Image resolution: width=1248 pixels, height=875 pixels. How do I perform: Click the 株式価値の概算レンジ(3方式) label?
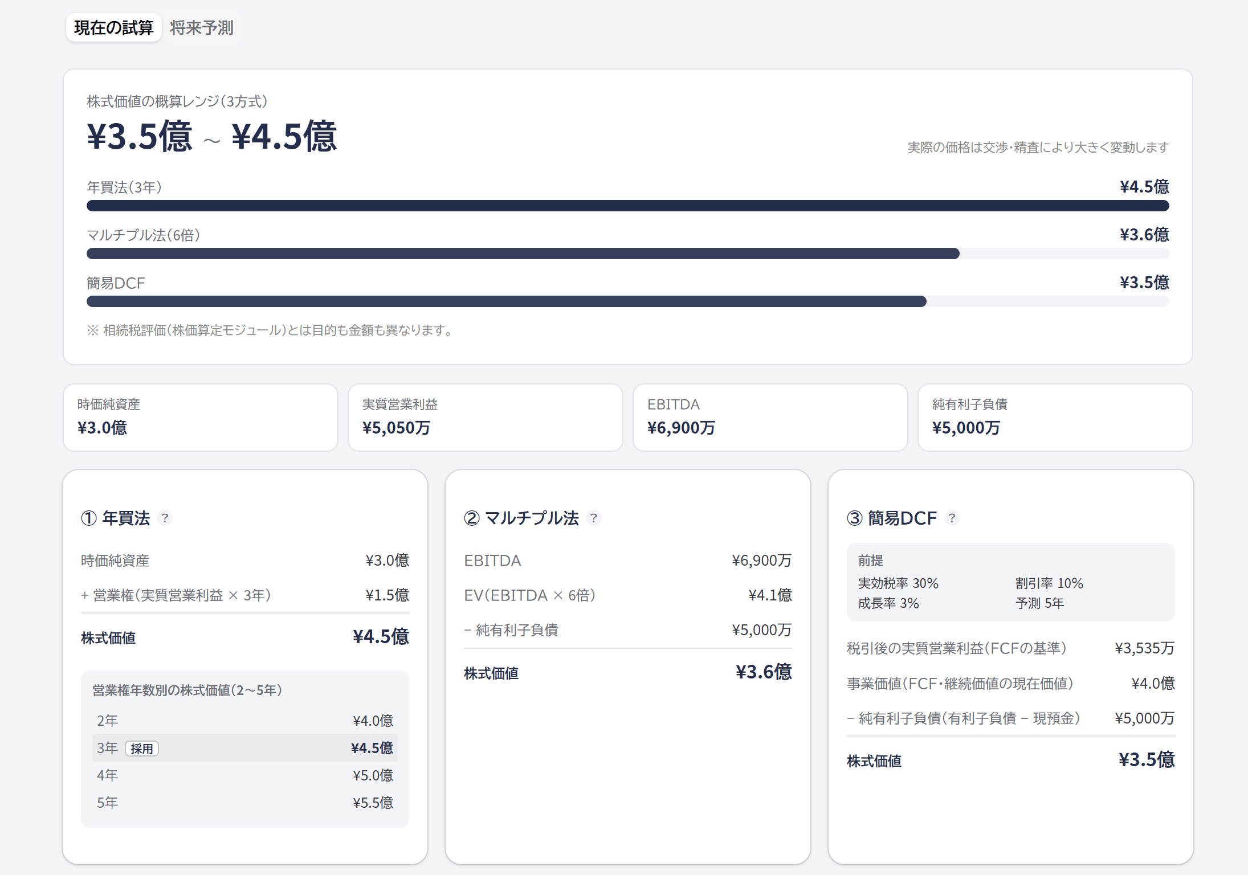(x=177, y=101)
